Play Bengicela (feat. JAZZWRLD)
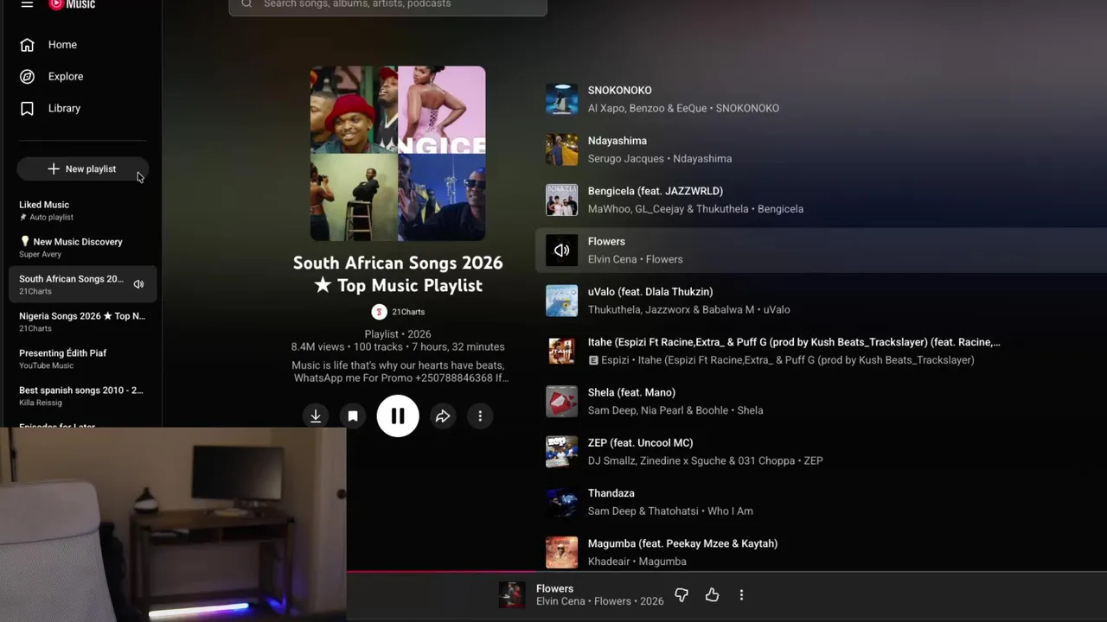 (655, 191)
